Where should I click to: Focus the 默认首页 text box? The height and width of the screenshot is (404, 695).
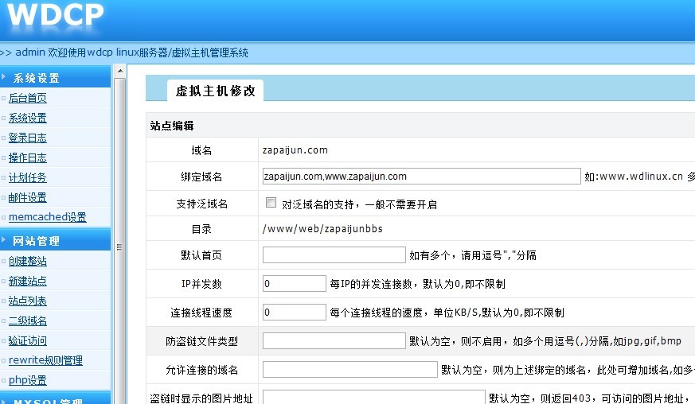point(334,255)
